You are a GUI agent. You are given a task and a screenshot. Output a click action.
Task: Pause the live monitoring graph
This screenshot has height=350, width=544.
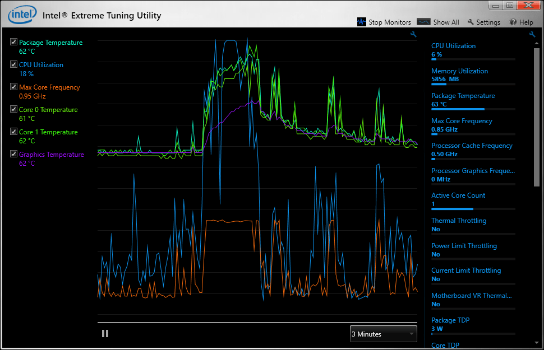[105, 334]
